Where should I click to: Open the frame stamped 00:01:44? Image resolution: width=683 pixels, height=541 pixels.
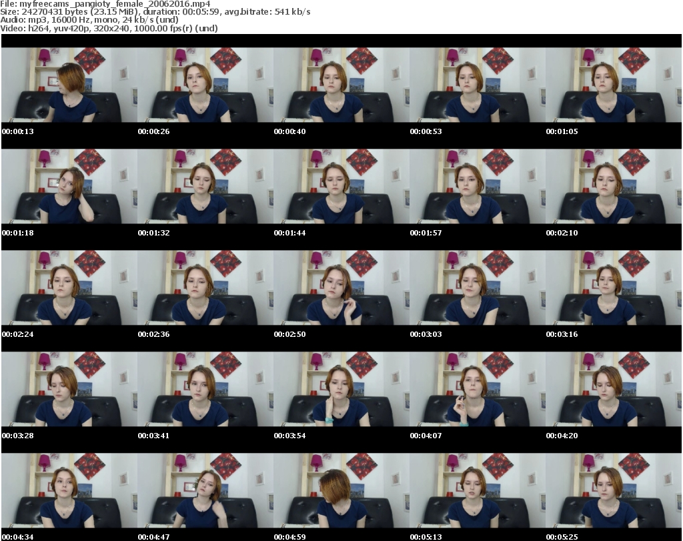click(x=341, y=186)
